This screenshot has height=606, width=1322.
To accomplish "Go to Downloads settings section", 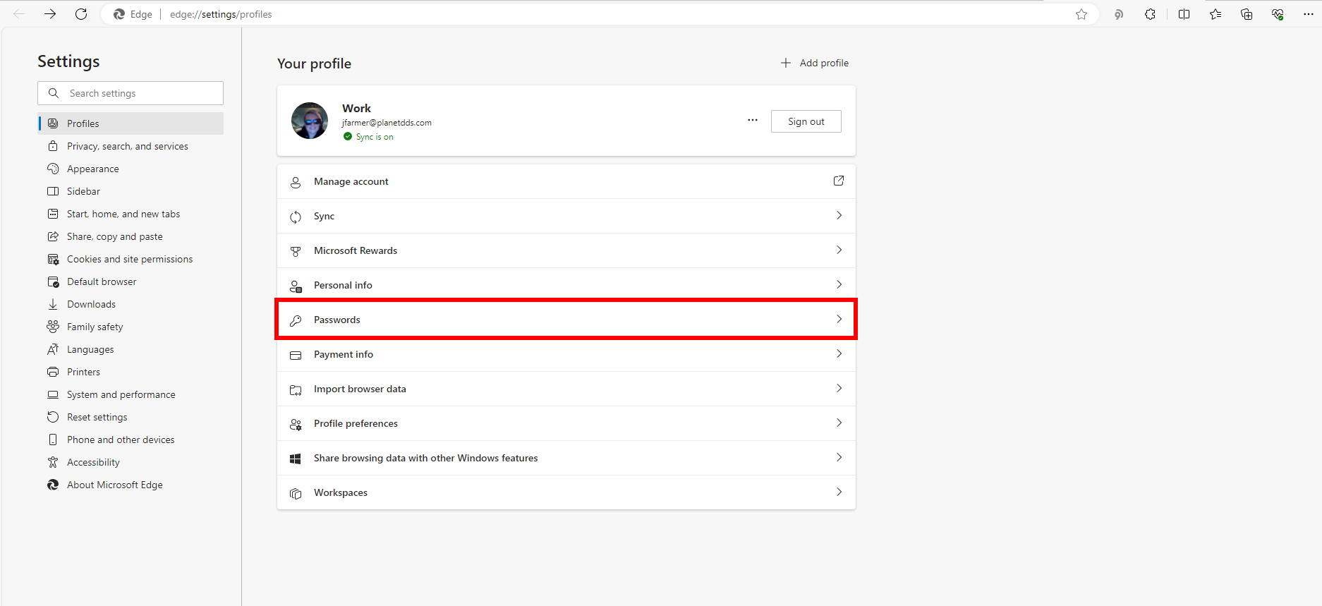I will (x=91, y=304).
